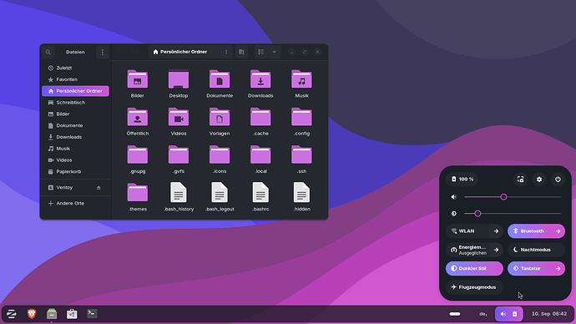The width and height of the screenshot is (576, 324).
Task: Select Persönlicher Ordner in the sidebar
Action: (75, 91)
